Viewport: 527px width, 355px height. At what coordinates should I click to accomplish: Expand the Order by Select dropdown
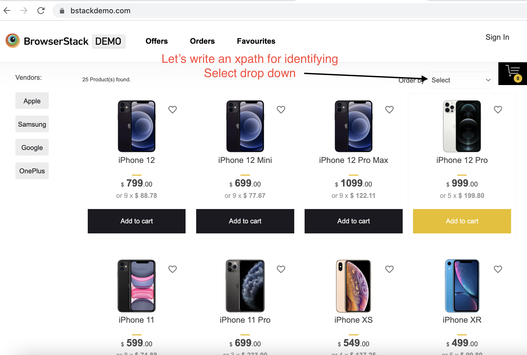[459, 80]
